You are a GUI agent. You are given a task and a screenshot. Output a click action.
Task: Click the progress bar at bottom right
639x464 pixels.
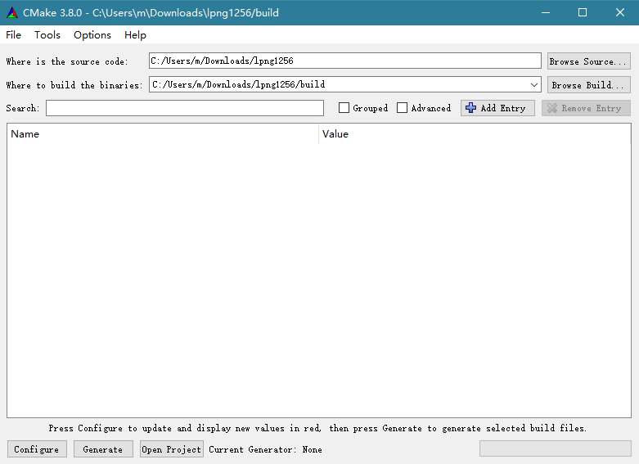[555, 448]
